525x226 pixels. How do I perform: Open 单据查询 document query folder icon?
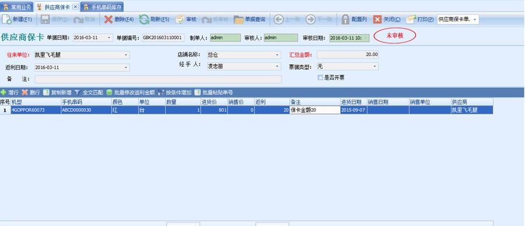tap(239, 19)
